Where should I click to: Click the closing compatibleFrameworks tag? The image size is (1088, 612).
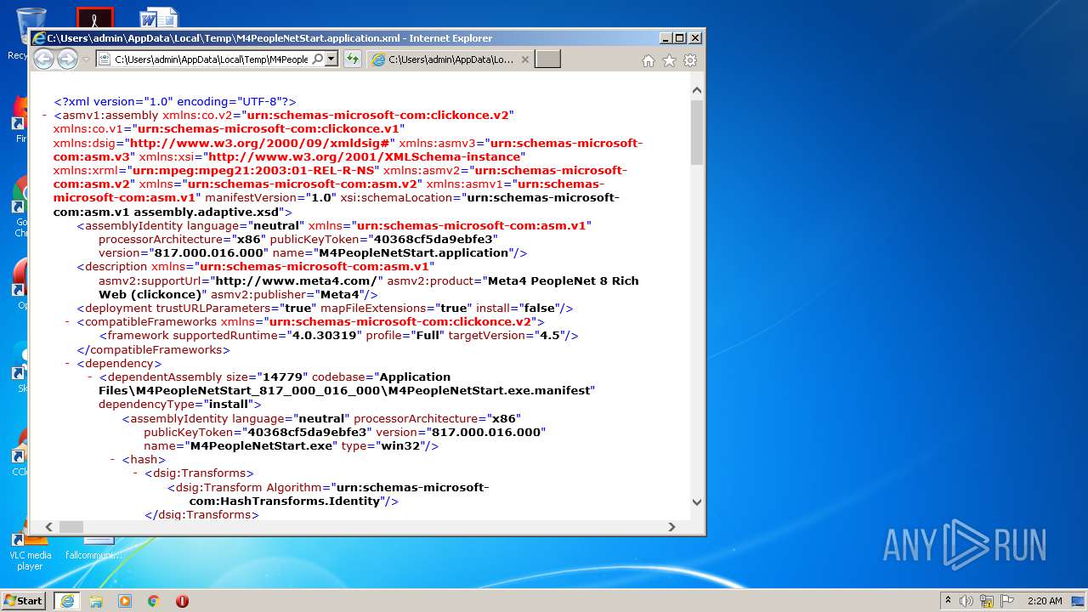coord(153,349)
